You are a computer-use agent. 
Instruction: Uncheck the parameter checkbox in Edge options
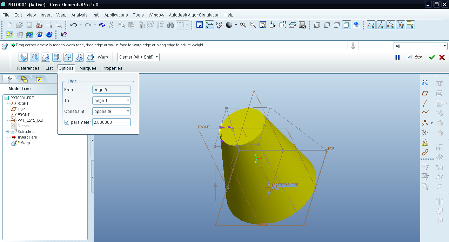tap(67, 122)
